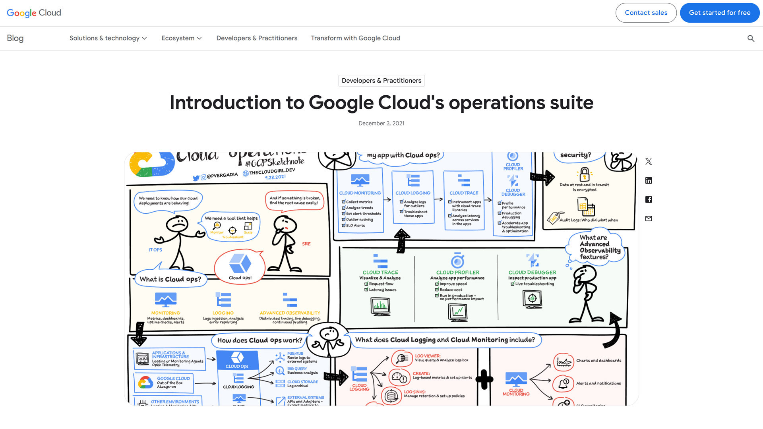The height and width of the screenshot is (429, 763).
Task: Expand the Ecosystem dropdown
Action: pyautogui.click(x=182, y=38)
